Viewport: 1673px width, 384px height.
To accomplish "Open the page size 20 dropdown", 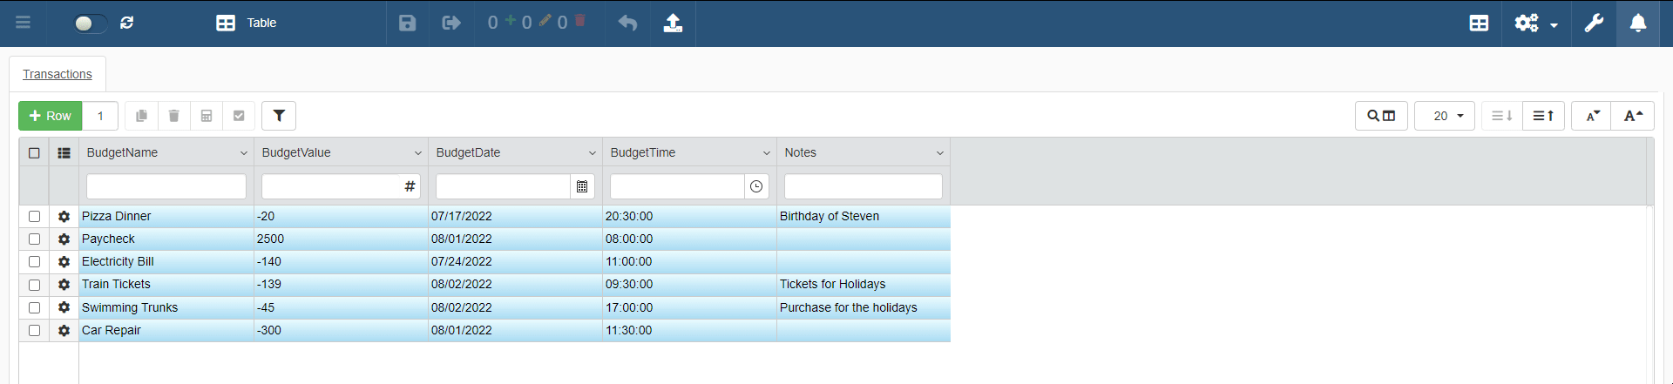I will (1444, 116).
